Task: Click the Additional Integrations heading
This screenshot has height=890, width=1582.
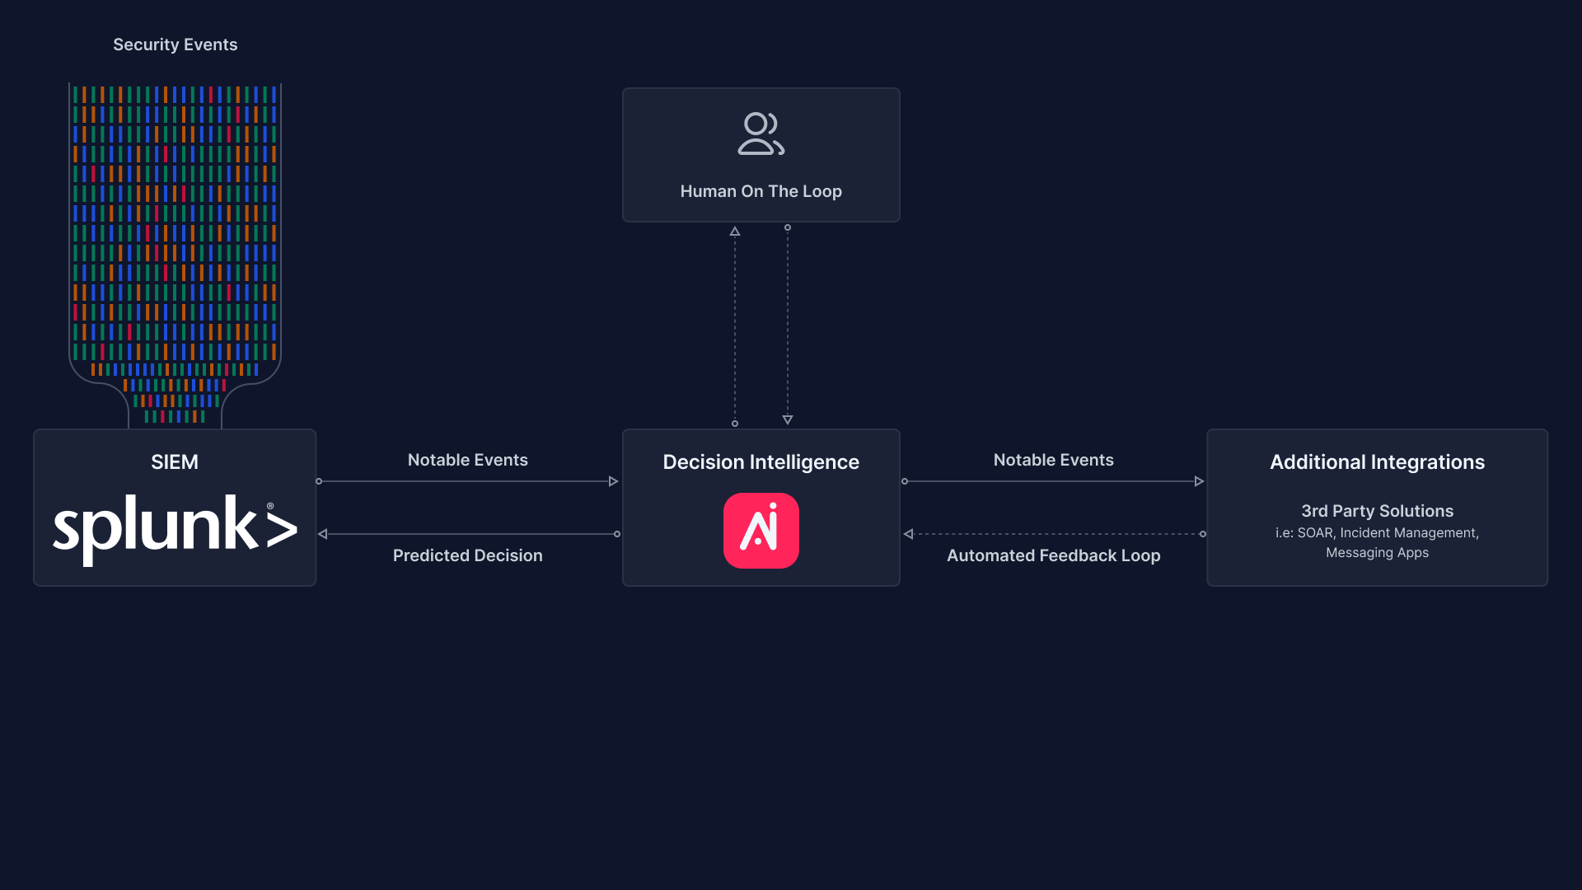Action: click(1377, 462)
